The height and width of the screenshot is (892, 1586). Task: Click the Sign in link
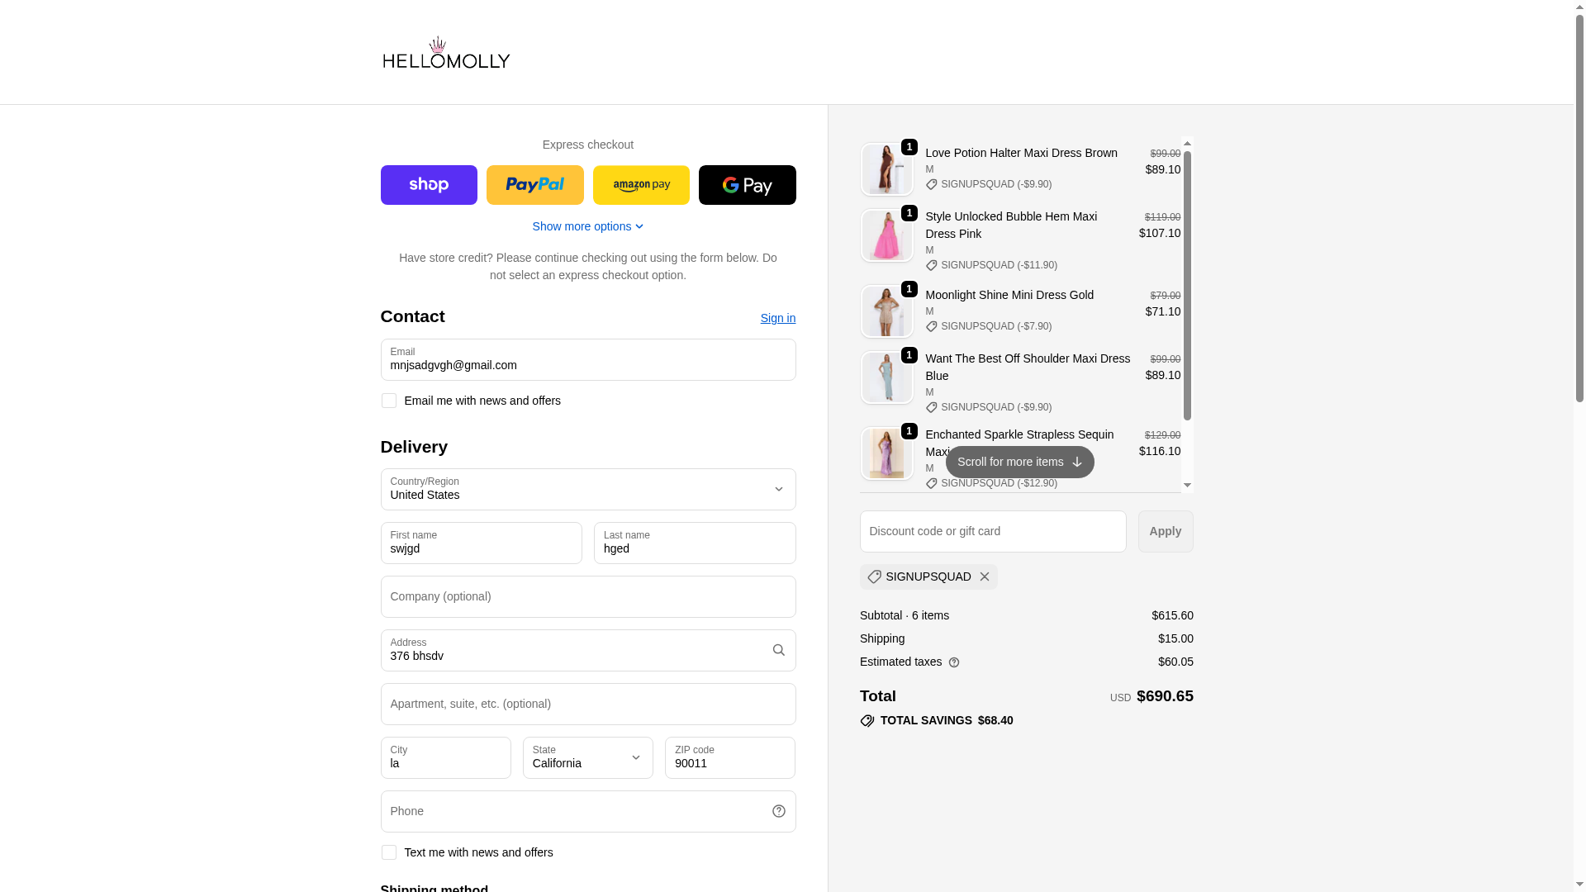pyautogui.click(x=777, y=318)
